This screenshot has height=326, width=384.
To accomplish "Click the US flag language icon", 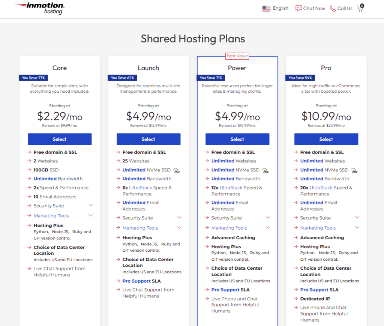I will pyautogui.click(x=266, y=8).
